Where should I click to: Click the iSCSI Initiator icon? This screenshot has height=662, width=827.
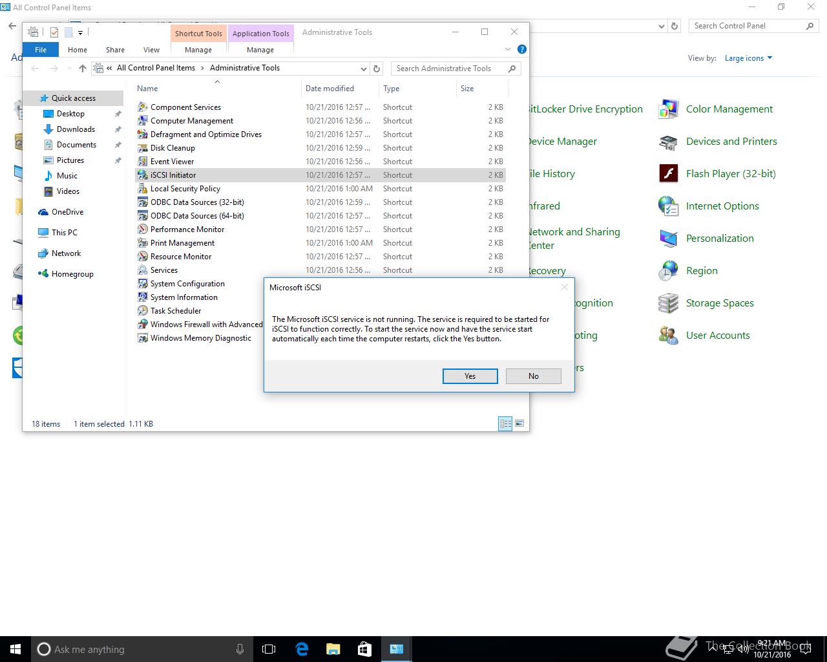143,175
